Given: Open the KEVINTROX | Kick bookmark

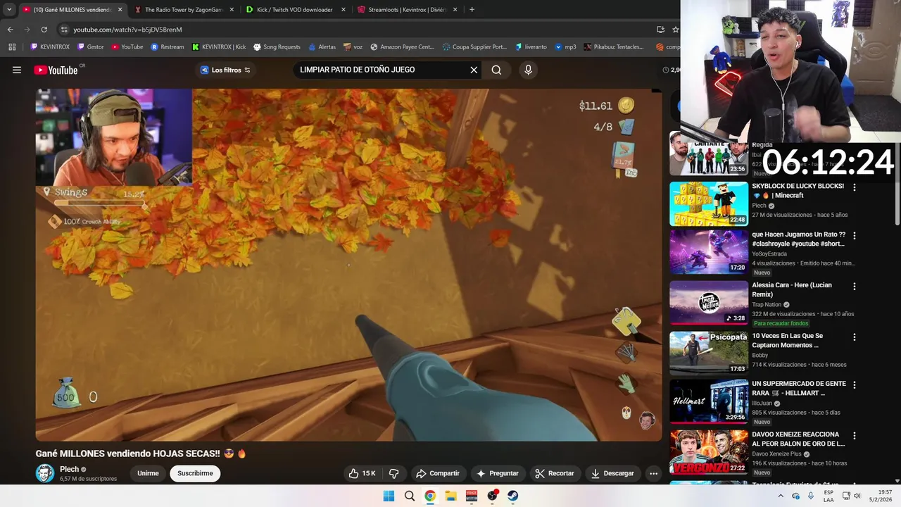Looking at the screenshot, I should 219,47.
